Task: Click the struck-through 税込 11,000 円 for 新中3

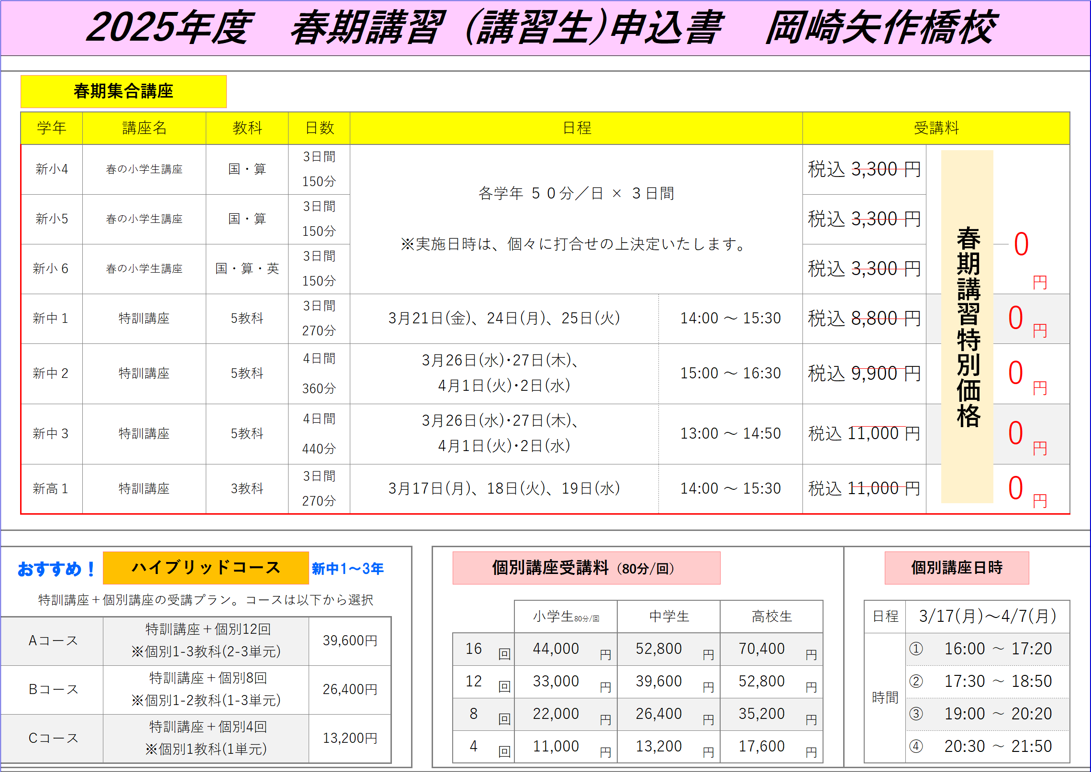Action: click(x=864, y=434)
